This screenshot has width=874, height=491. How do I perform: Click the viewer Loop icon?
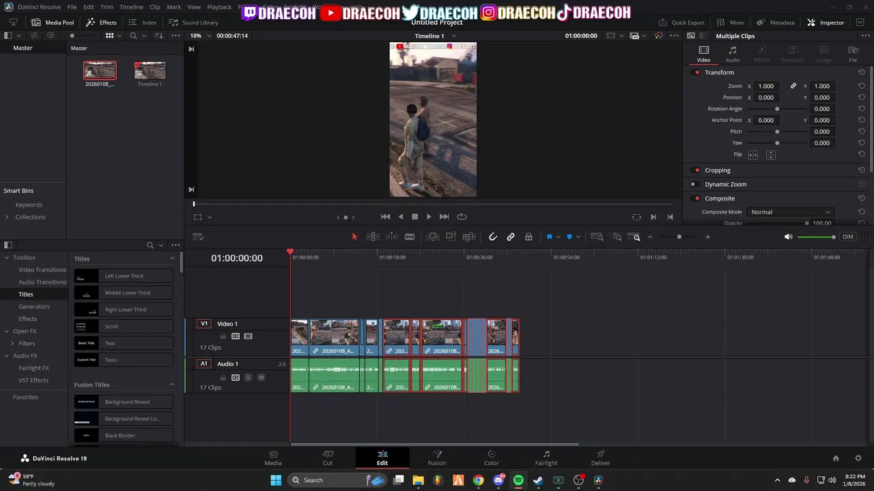(x=462, y=217)
